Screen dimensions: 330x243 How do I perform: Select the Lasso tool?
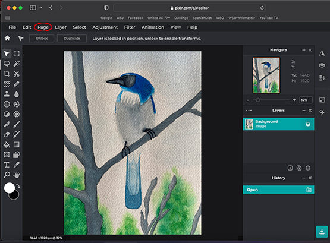pos(7,64)
